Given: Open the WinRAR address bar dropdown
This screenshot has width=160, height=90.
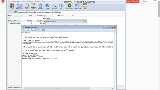Looking at the screenshot, I should (x=124, y=12).
